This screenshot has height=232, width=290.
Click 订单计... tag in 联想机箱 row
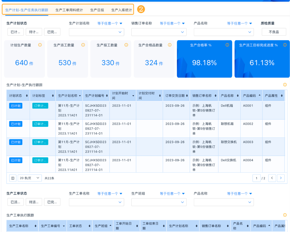pyautogui.click(x=40, y=124)
